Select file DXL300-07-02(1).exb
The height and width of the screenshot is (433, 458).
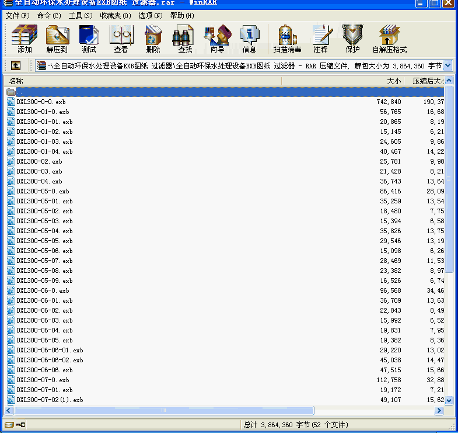tap(50, 400)
